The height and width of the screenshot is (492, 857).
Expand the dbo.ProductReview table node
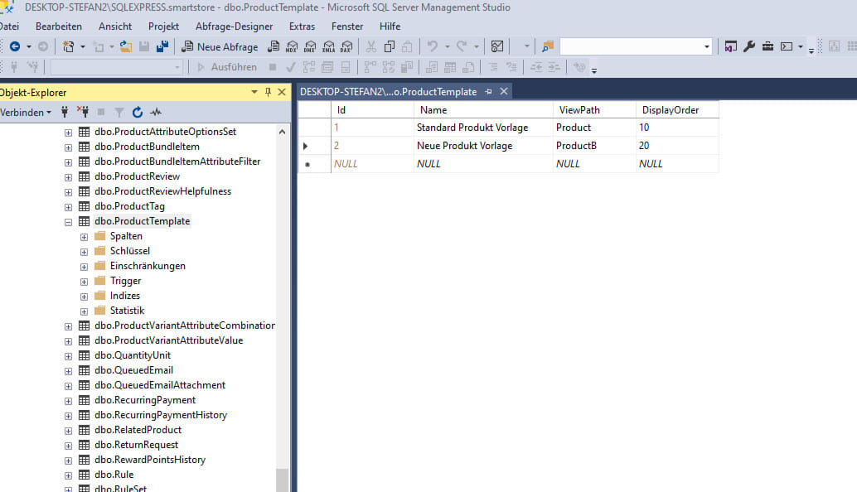click(68, 176)
